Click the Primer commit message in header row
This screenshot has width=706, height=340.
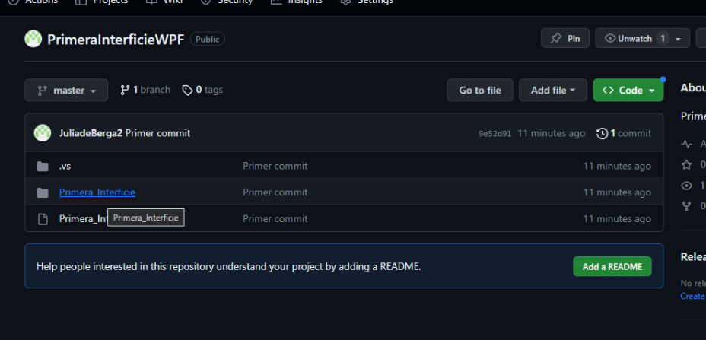coord(157,133)
